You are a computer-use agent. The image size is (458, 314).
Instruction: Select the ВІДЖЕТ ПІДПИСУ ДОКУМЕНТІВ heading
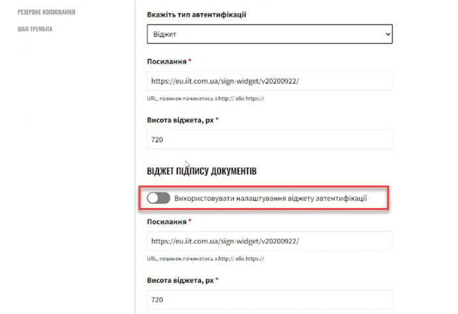click(201, 172)
